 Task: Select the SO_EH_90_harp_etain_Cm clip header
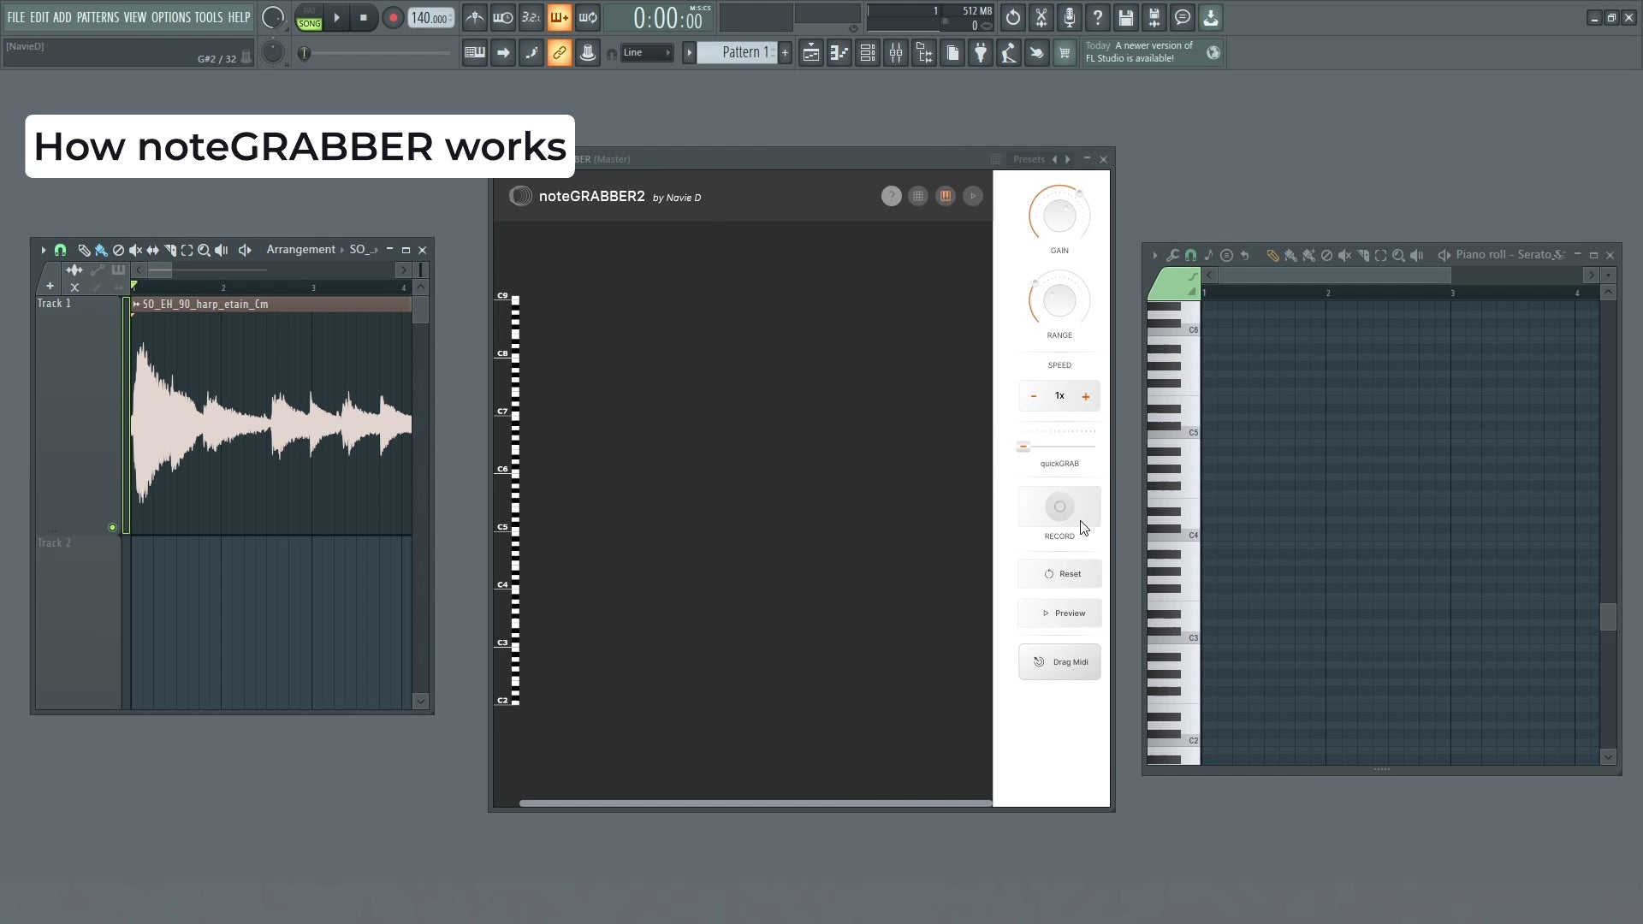(x=271, y=304)
